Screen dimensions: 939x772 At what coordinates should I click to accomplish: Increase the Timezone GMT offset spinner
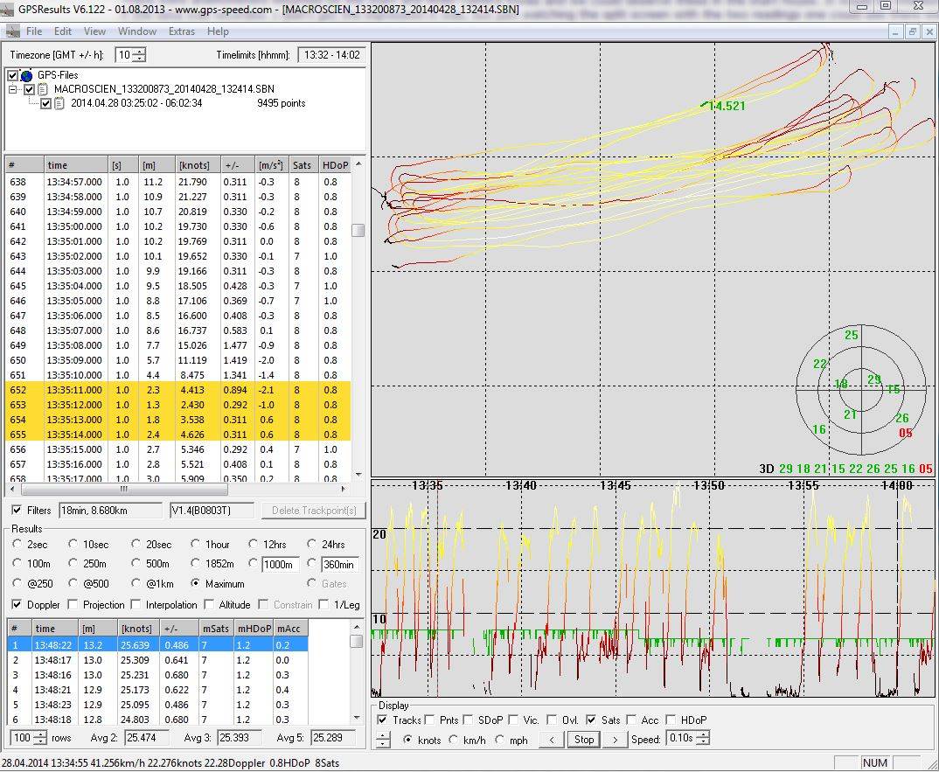[x=140, y=51]
